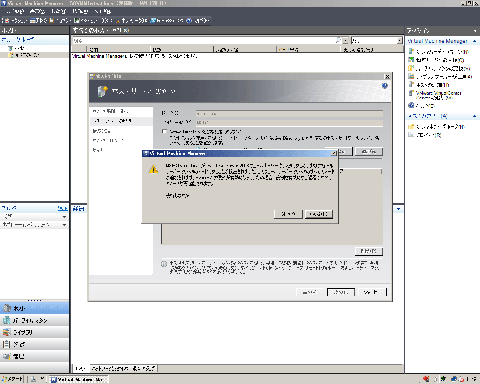Click ライブラリ サーバーの追加 action
The height and width of the screenshot is (384, 480).
coord(444,76)
